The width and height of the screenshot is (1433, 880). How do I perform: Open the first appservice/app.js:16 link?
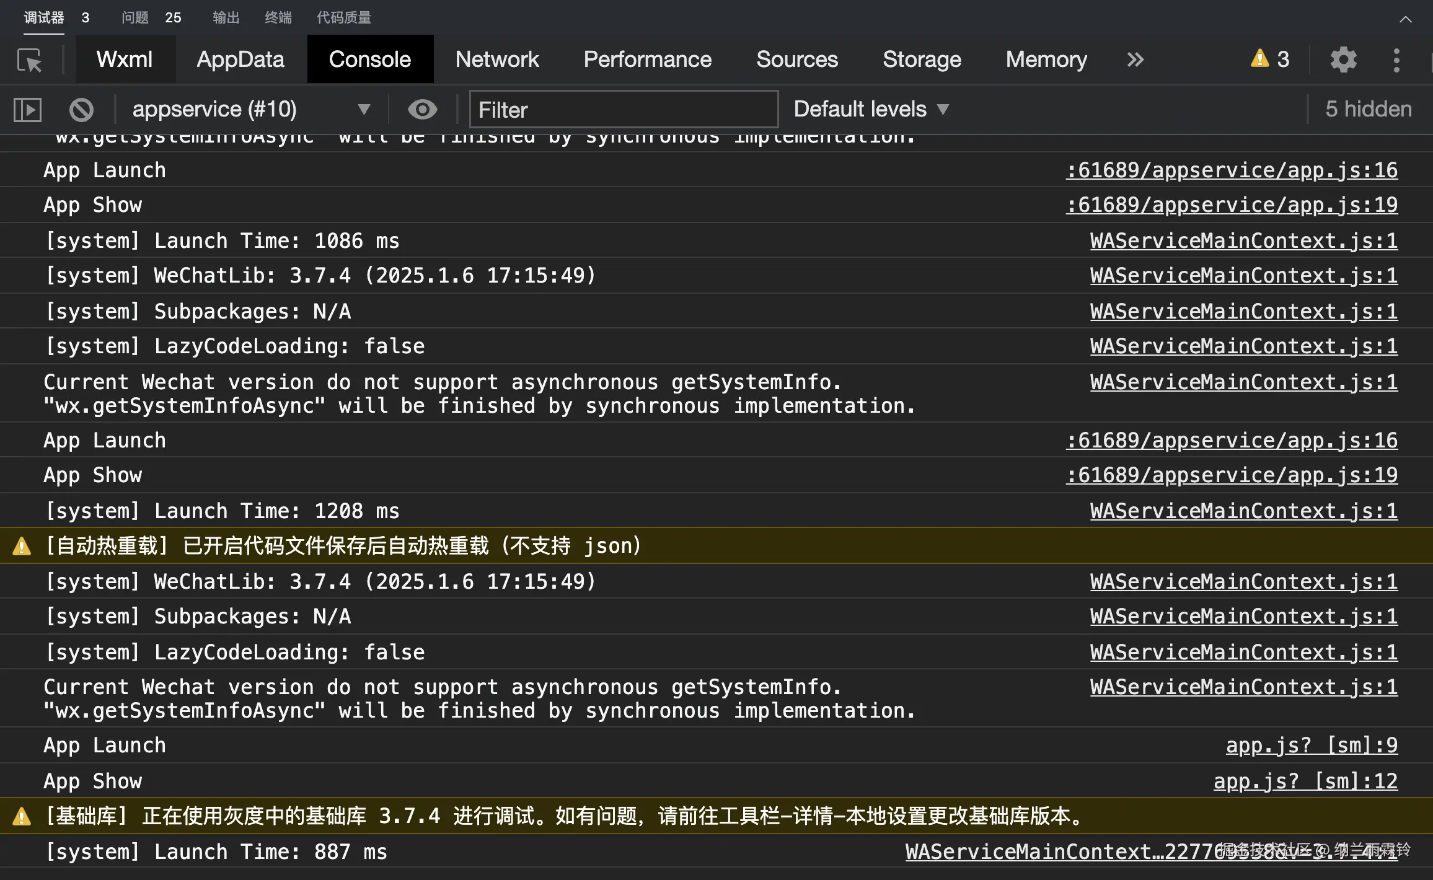[x=1232, y=170]
